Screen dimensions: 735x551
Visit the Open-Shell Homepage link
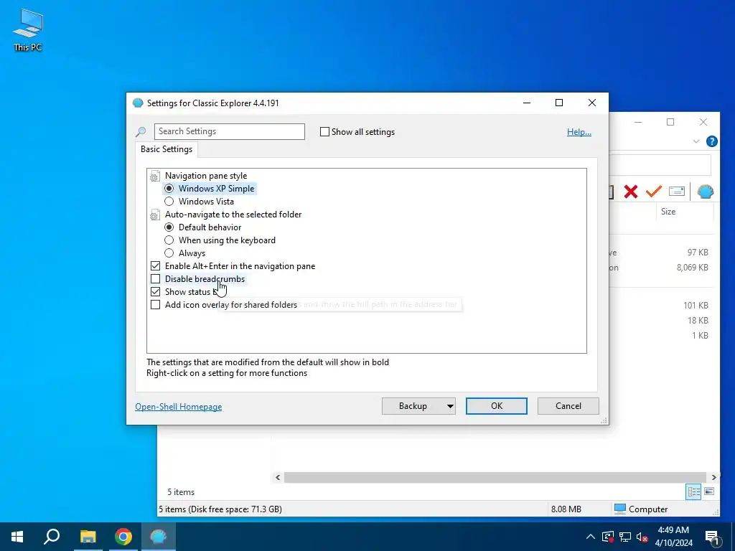click(x=179, y=407)
